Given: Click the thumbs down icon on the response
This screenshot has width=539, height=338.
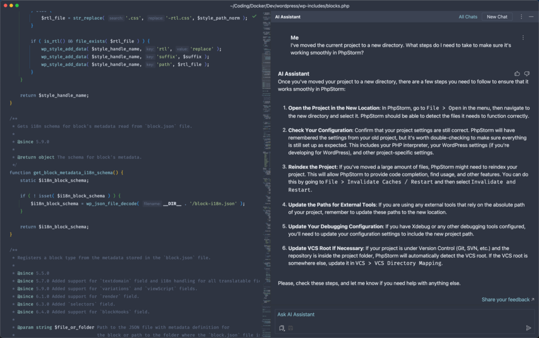Looking at the screenshot, I should pyautogui.click(x=526, y=74).
